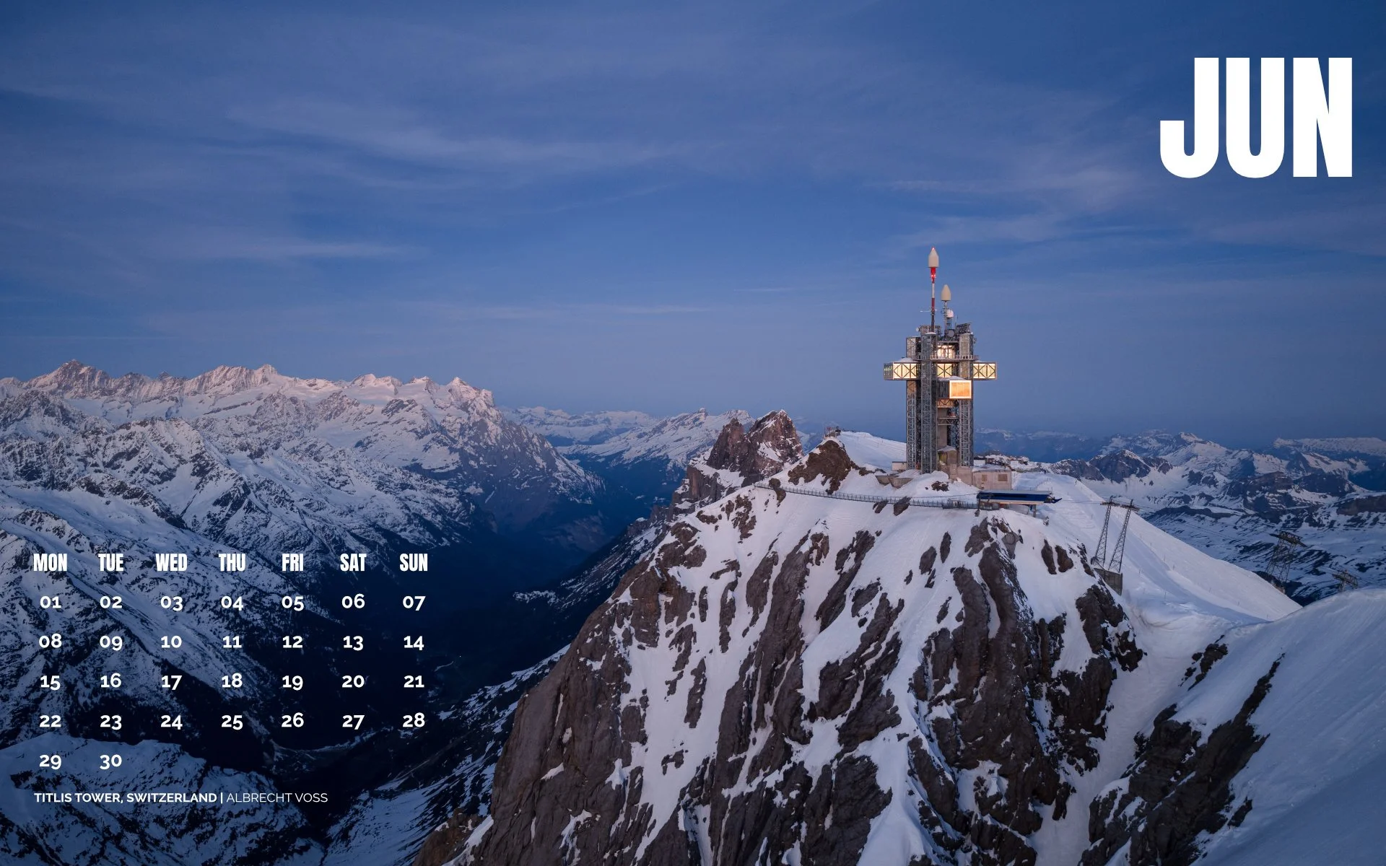Click the Albrecht Voss photographer credit
Viewport: 1386px width, 866px height.
[277, 797]
